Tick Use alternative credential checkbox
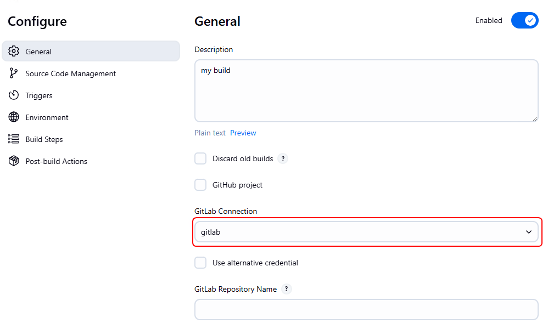Viewport: 548px width, 329px height. (200, 263)
